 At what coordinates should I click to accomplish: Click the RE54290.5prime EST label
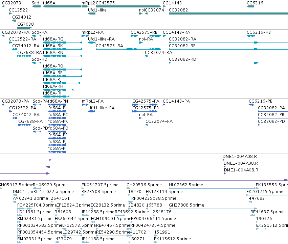pyautogui.click(x=113, y=232)
